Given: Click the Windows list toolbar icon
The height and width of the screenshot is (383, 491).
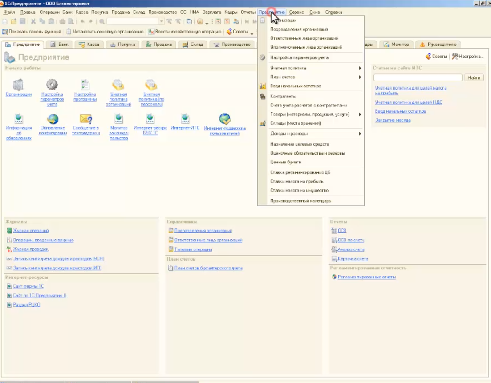Looking at the screenshot, I should point(189,22).
